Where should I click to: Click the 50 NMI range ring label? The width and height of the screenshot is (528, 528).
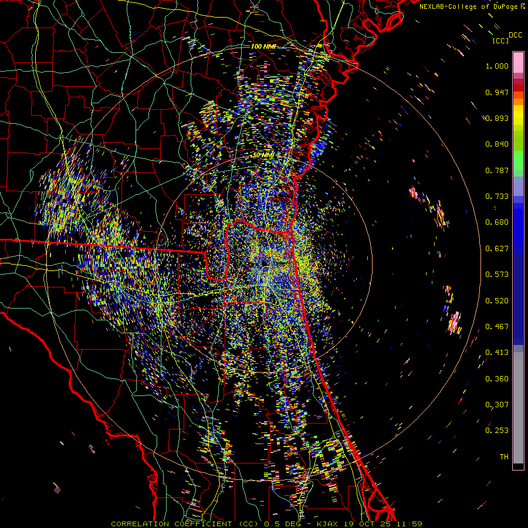pos(263,155)
